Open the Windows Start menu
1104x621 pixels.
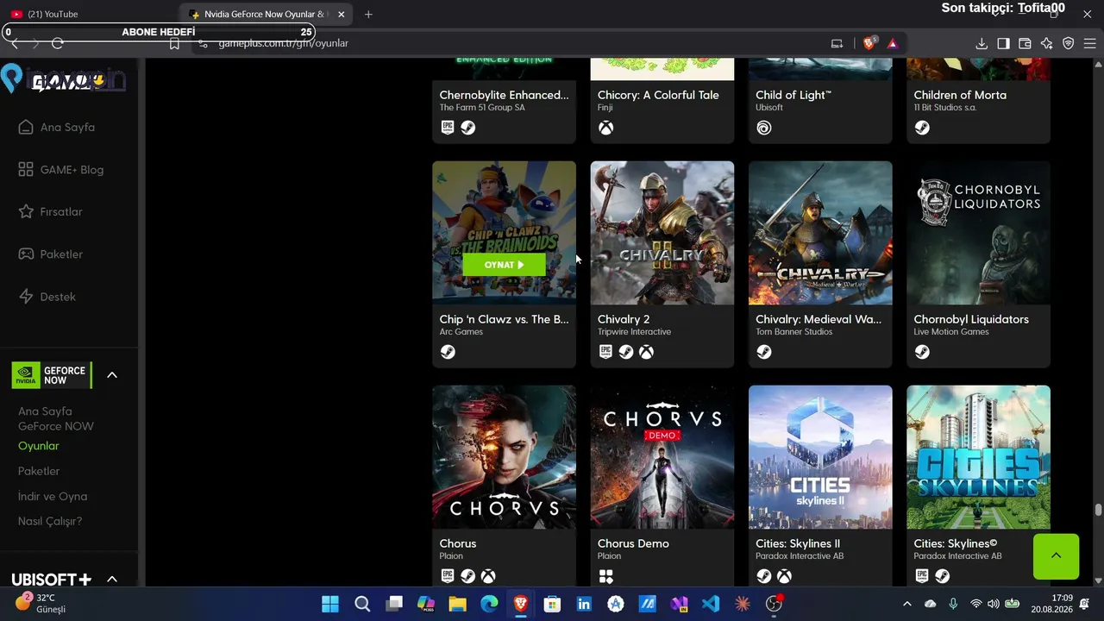[330, 604]
